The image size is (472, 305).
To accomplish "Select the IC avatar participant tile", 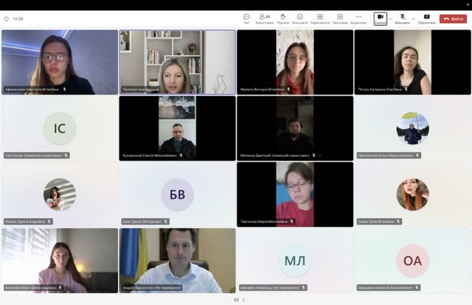I will (59, 128).
